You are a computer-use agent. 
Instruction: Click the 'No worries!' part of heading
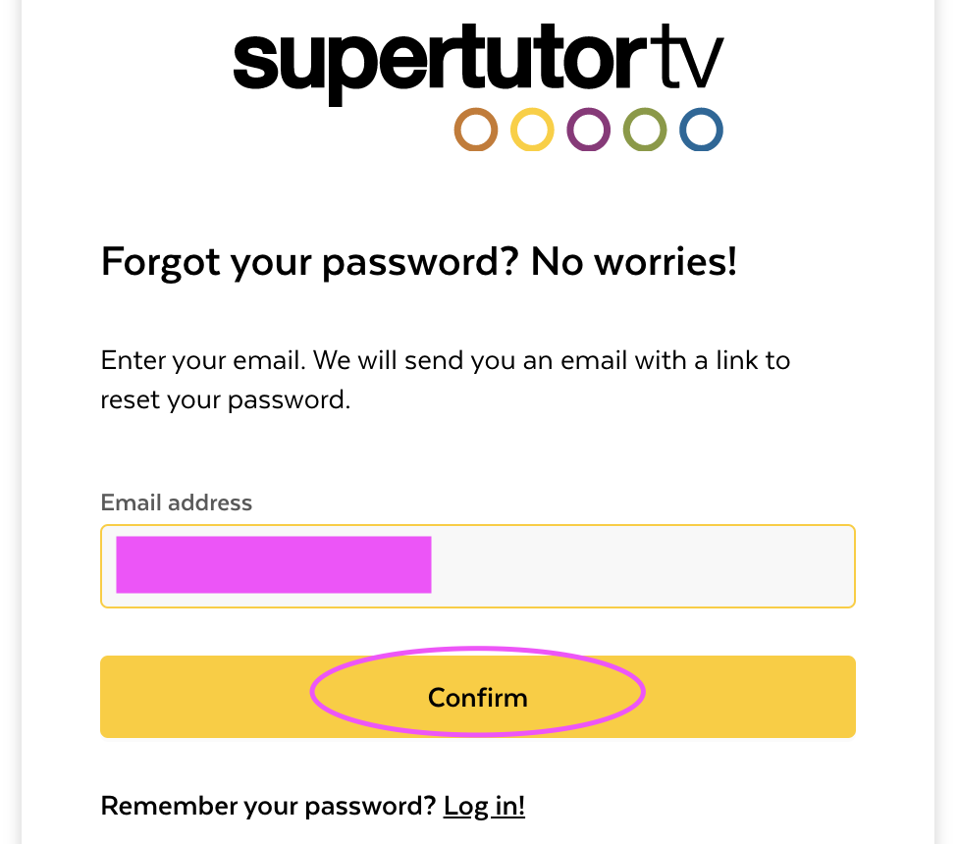[634, 261]
